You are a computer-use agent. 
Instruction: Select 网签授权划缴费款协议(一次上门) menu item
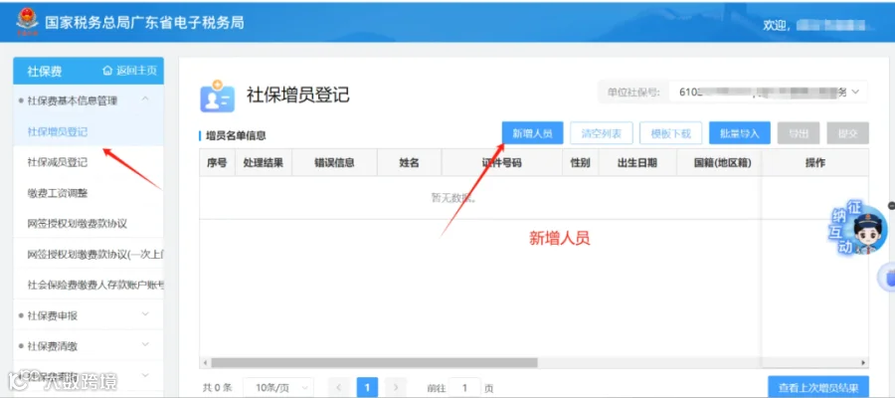point(89,254)
